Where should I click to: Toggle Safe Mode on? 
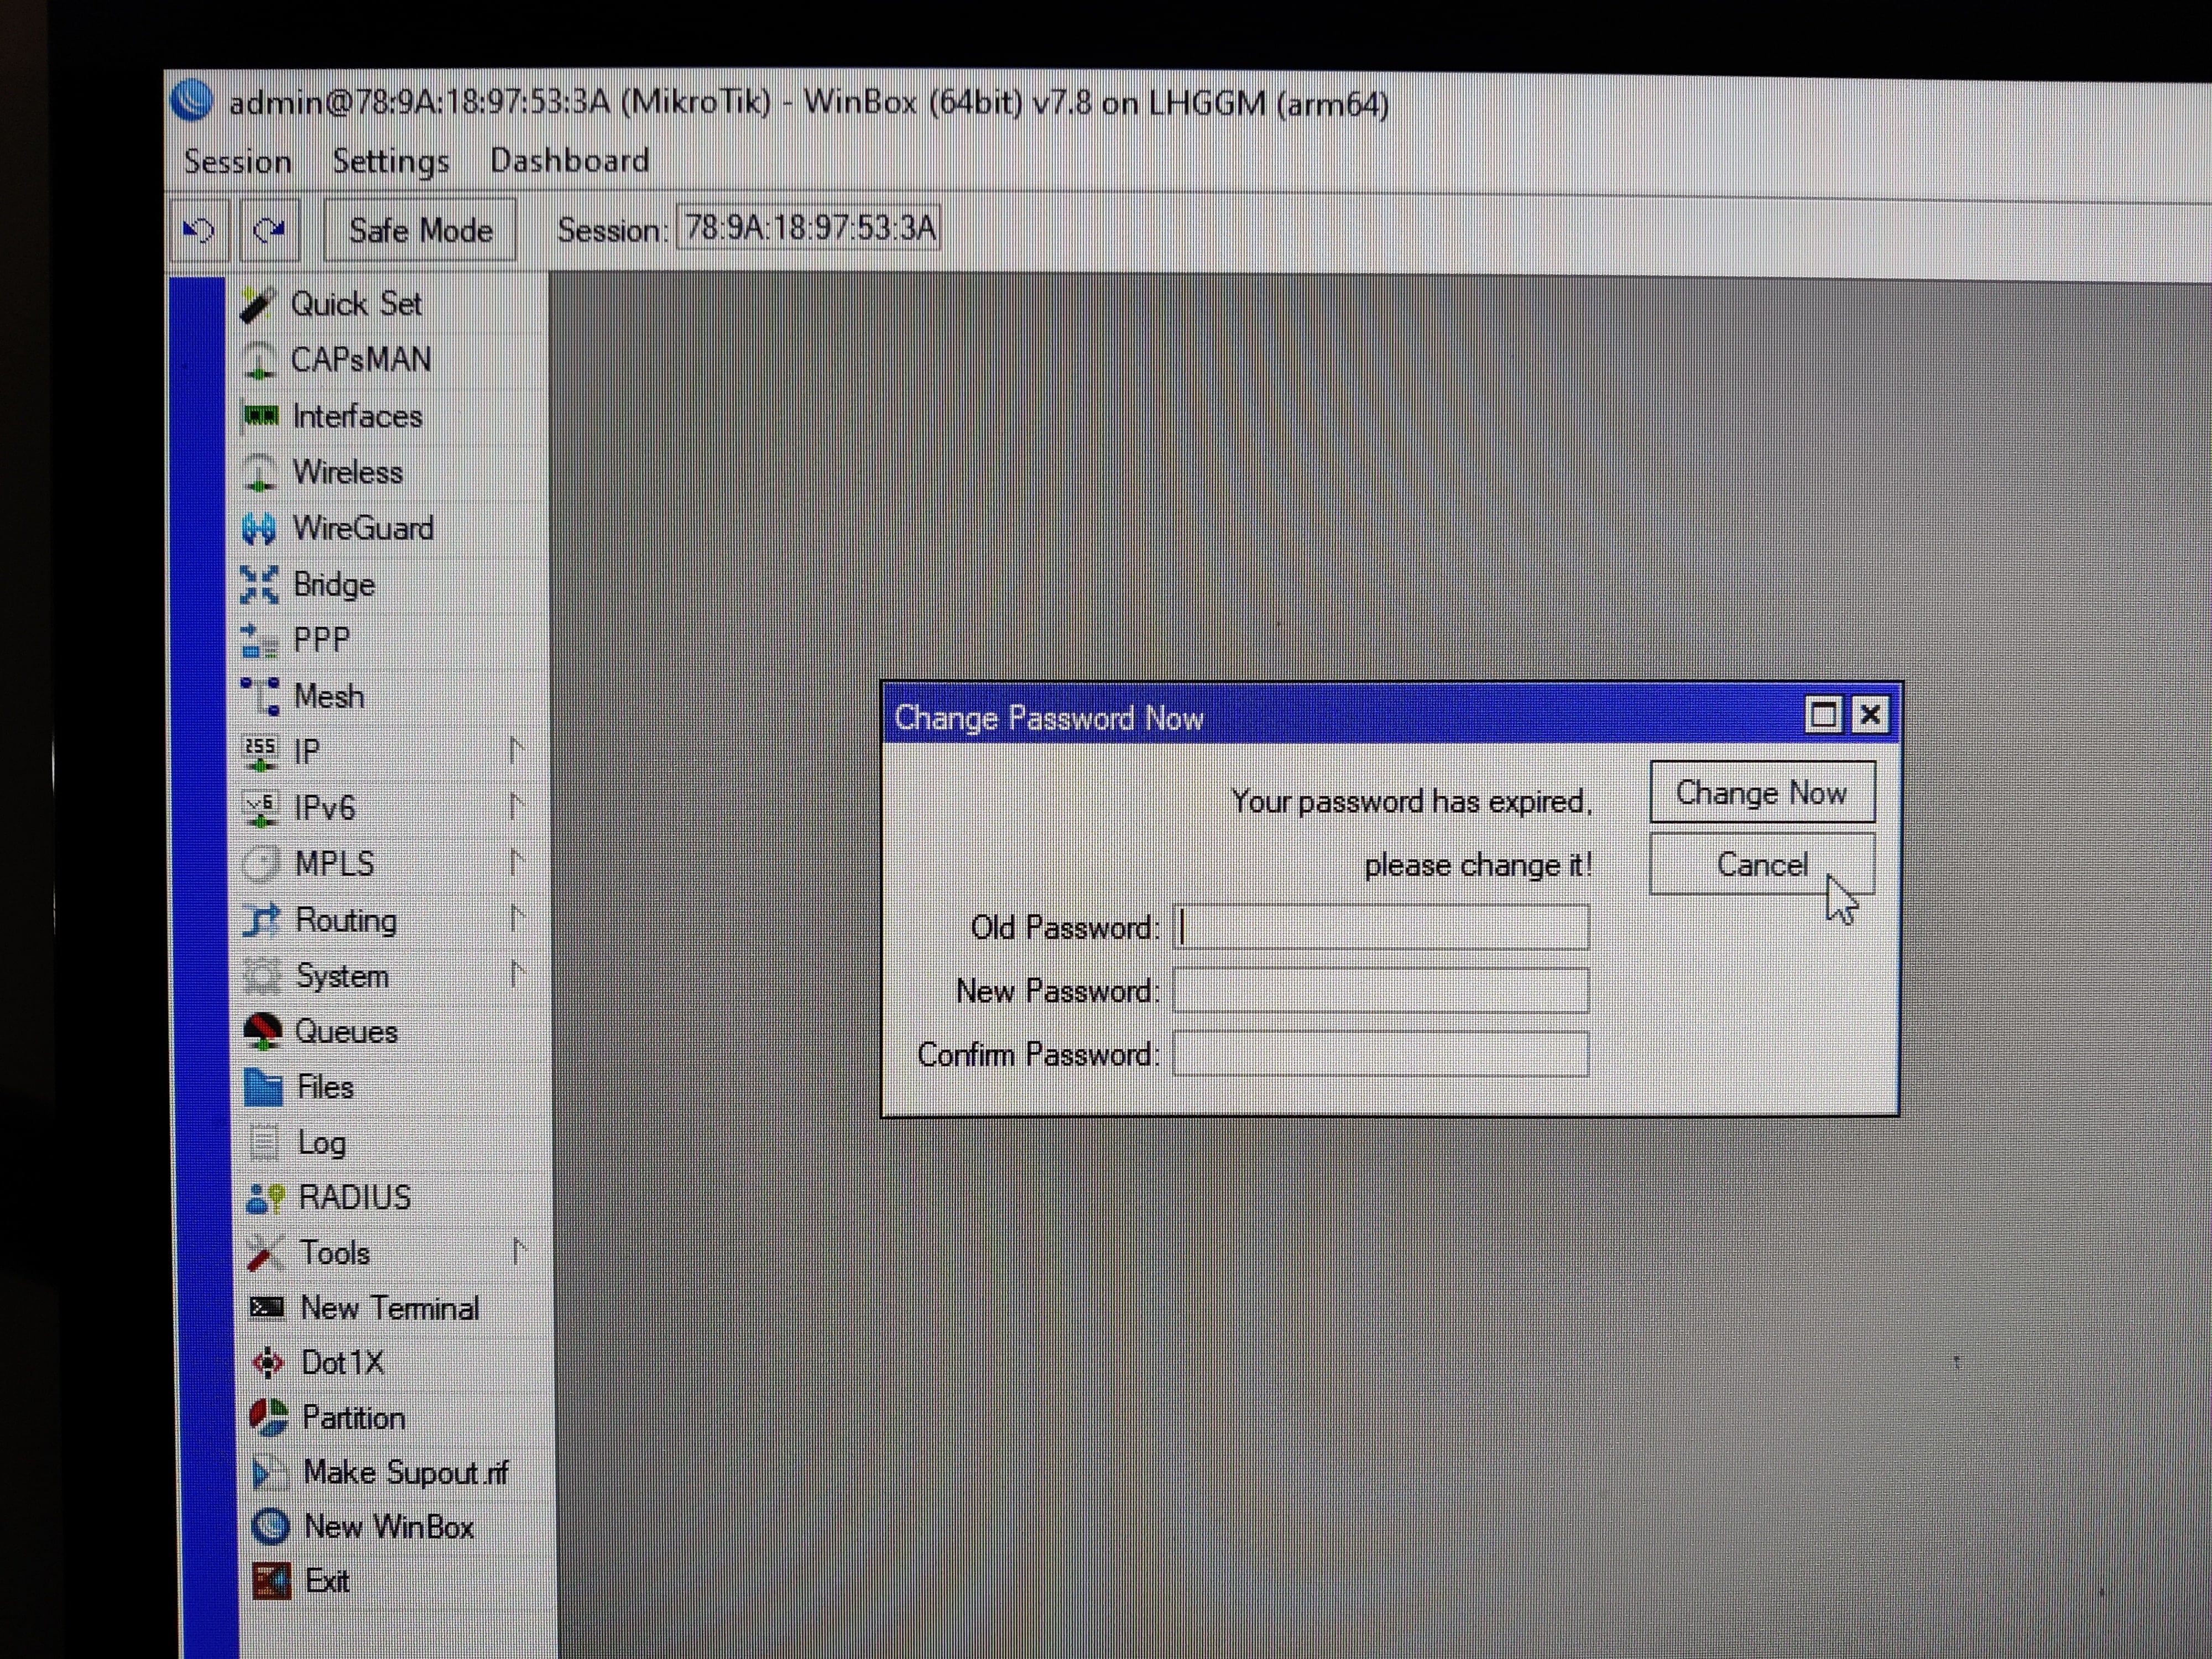click(420, 231)
